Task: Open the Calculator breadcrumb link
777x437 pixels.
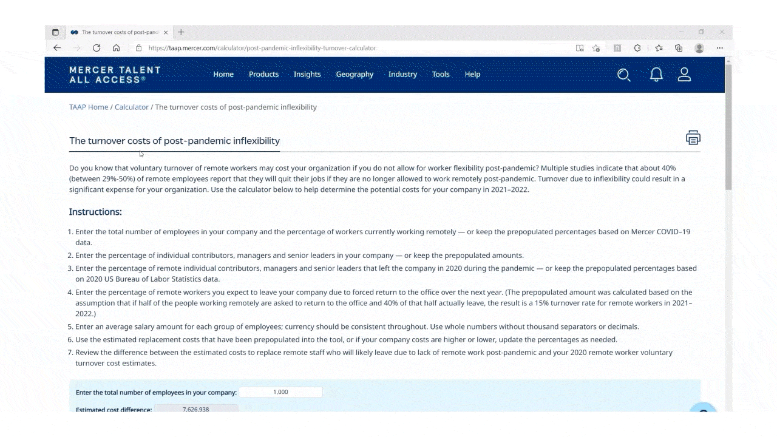Action: [131, 107]
